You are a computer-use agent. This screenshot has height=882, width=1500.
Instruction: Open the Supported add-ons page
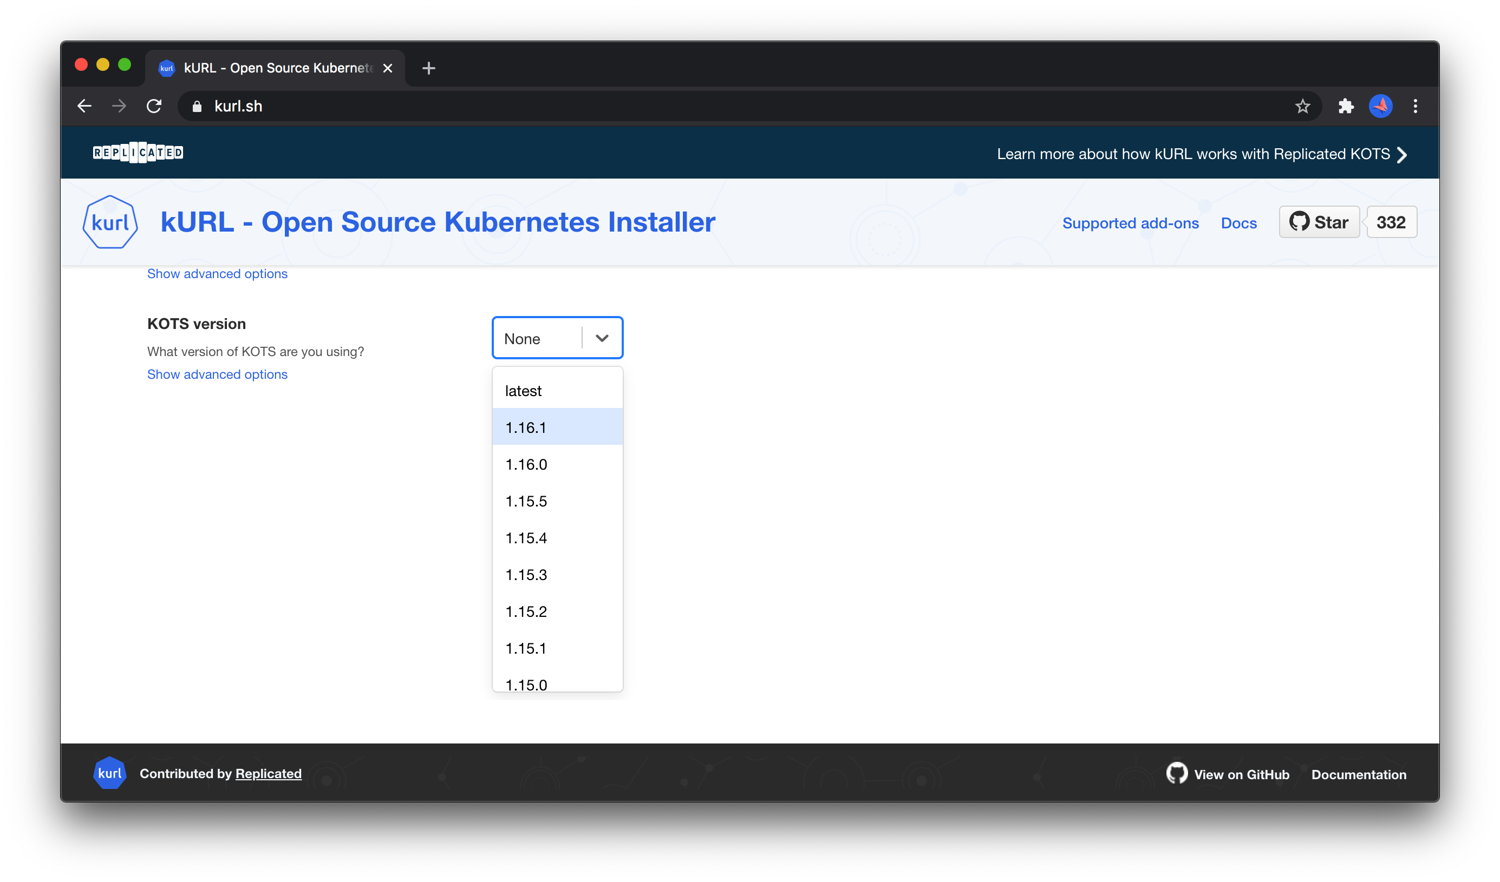pos(1130,223)
